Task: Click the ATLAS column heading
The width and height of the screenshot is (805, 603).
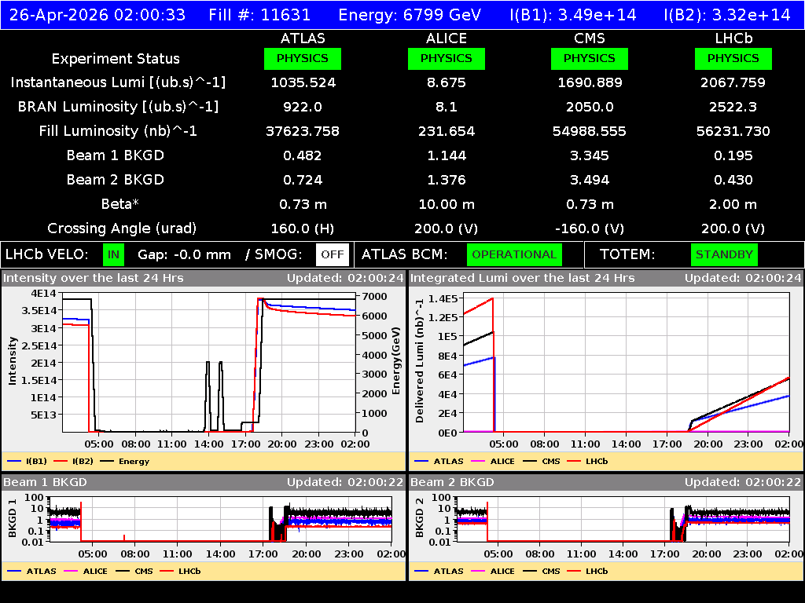Action: coord(303,38)
